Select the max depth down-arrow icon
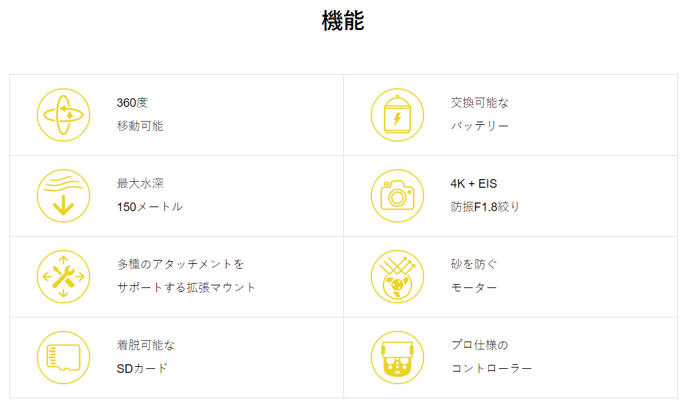The image size is (686, 407). point(63,196)
